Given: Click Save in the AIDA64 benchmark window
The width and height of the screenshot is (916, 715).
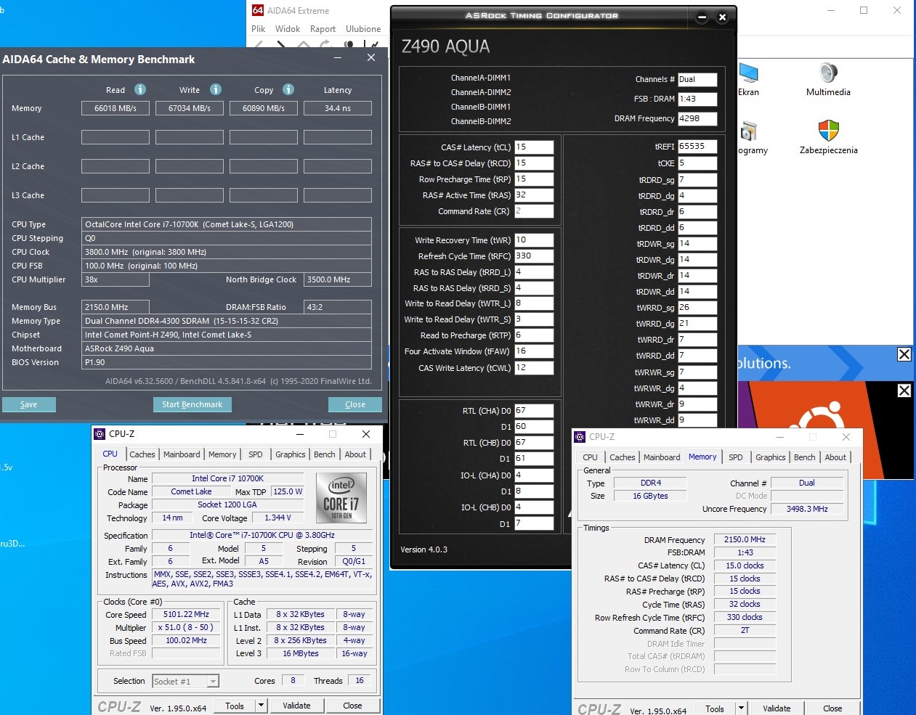Looking at the screenshot, I should point(29,404).
